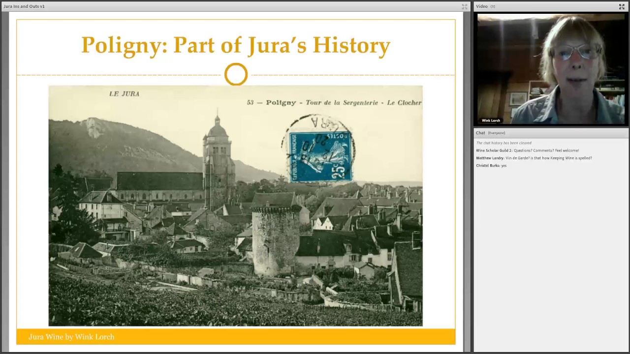Image resolution: width=630 pixels, height=354 pixels.
Task: Maximize the Video pod with its fullscreen icon
Action: point(622,6)
